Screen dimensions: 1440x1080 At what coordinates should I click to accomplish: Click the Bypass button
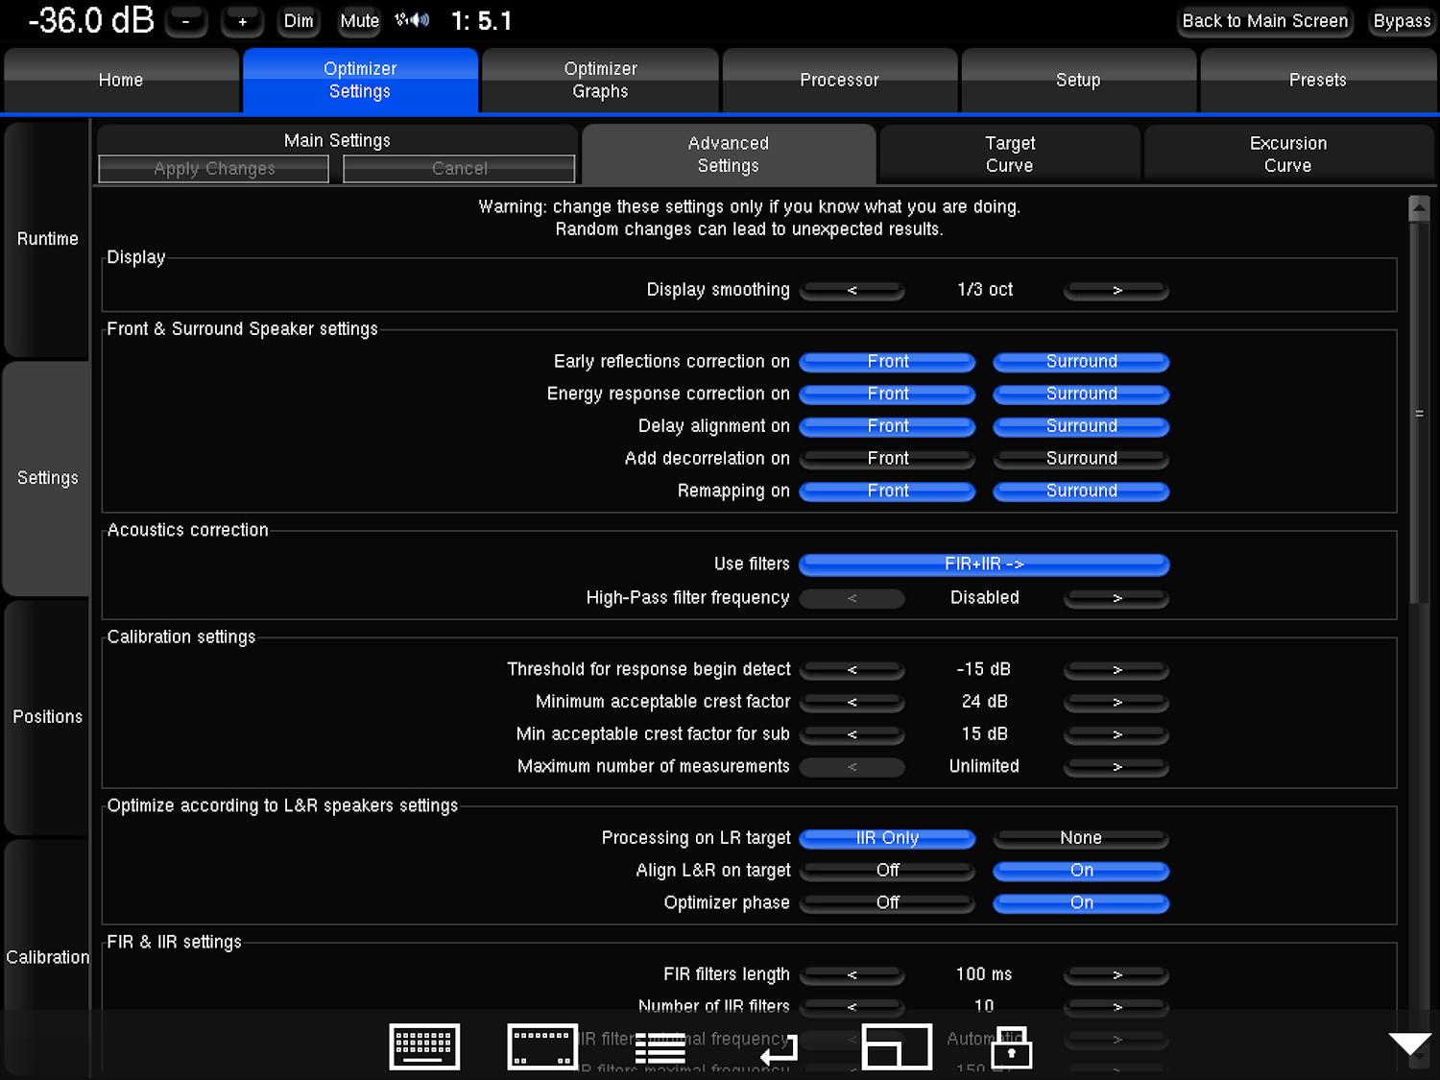[x=1402, y=21]
